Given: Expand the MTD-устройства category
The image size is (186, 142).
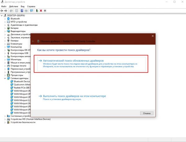Looking at the screenshot, I should [5, 22].
